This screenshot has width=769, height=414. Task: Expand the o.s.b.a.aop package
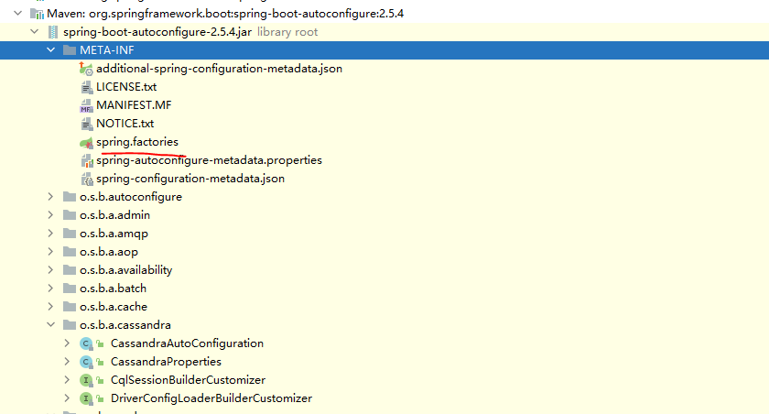pos(50,252)
